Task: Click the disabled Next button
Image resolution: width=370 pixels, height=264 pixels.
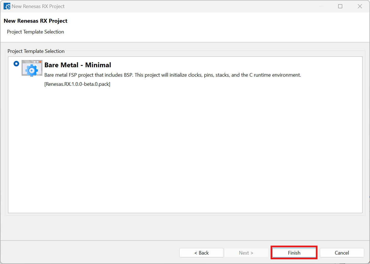Action: 246,253
